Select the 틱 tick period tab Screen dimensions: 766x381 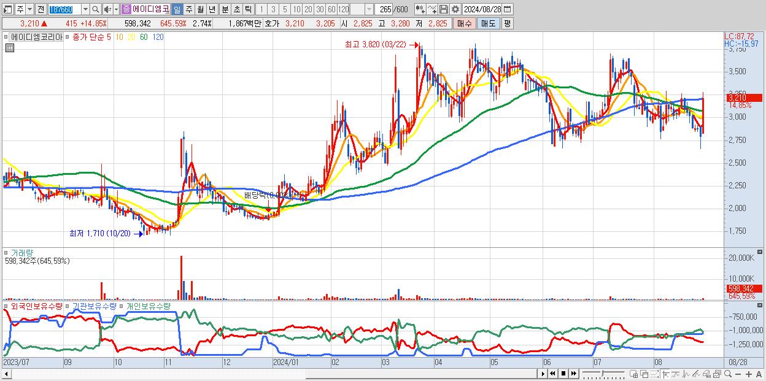coord(248,9)
